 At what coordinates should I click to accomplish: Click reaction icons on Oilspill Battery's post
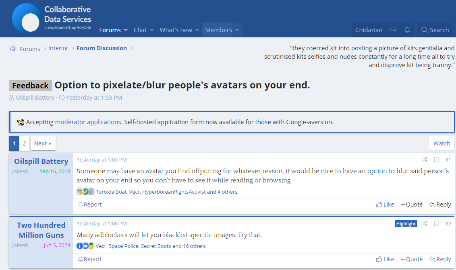85,191
